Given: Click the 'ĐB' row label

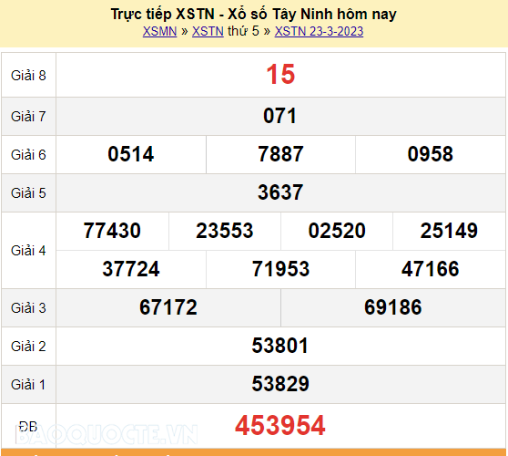Looking at the screenshot, I should pos(28,427).
